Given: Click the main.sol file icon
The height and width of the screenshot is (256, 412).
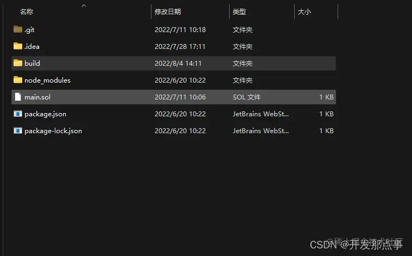Looking at the screenshot, I should click(17, 97).
